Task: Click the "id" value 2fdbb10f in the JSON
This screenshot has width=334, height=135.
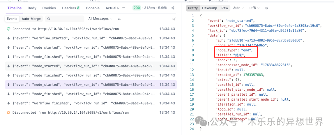Action: click(x=264, y=40)
